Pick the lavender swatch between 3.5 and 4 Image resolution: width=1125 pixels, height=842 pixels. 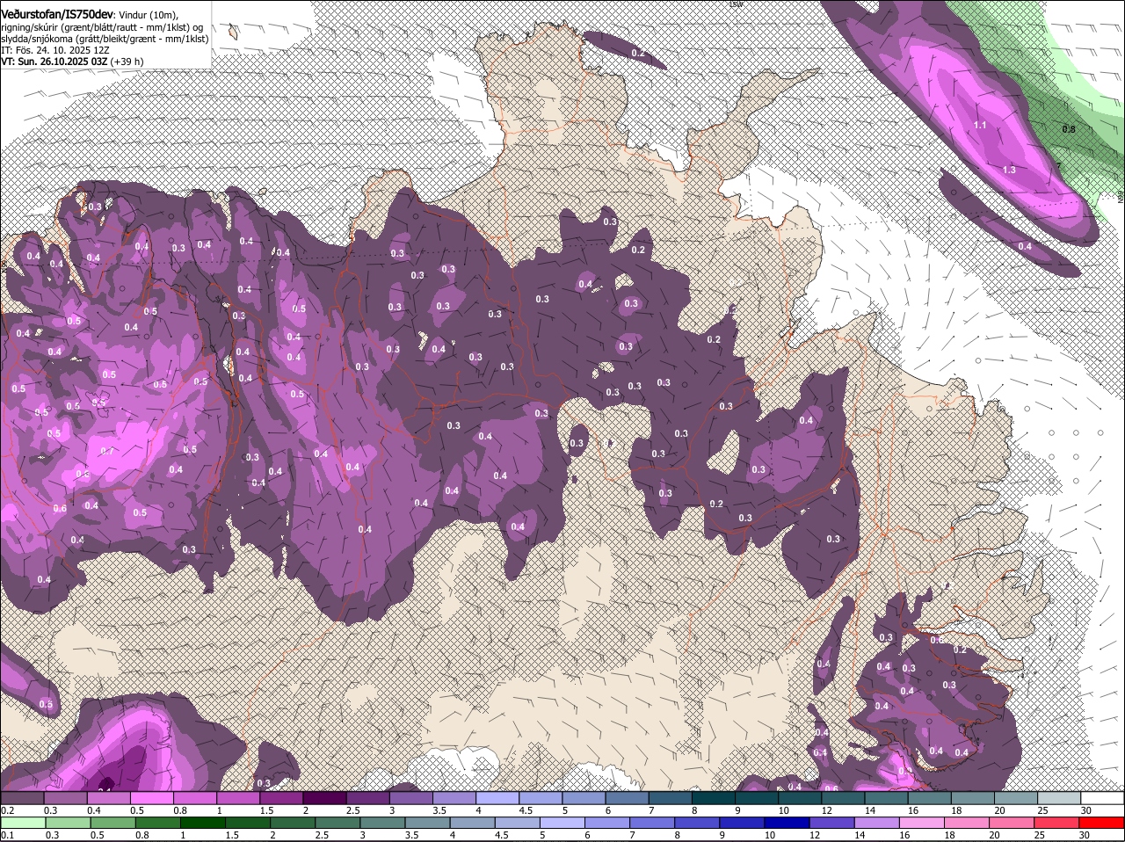(454, 798)
